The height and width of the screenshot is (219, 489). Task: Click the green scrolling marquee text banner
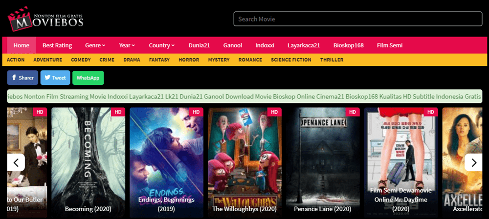[244, 97]
